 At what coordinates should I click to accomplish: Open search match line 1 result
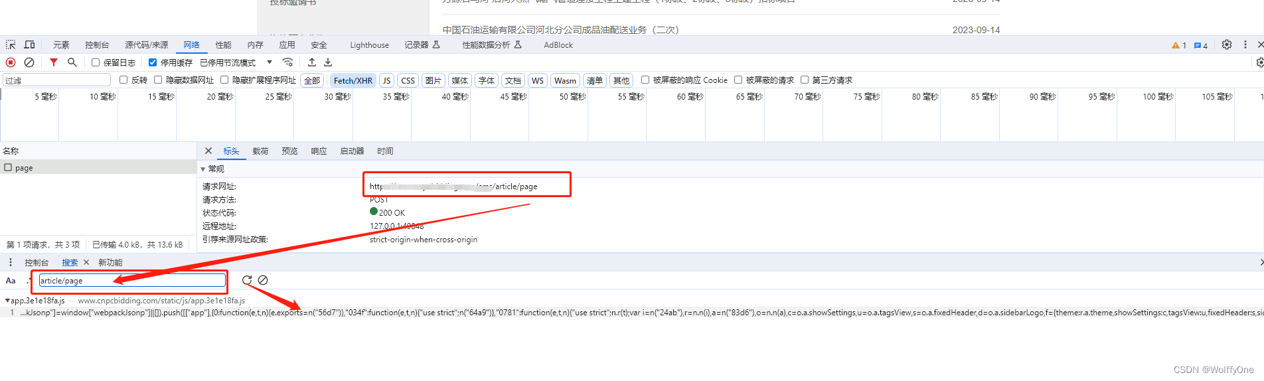(x=632, y=312)
